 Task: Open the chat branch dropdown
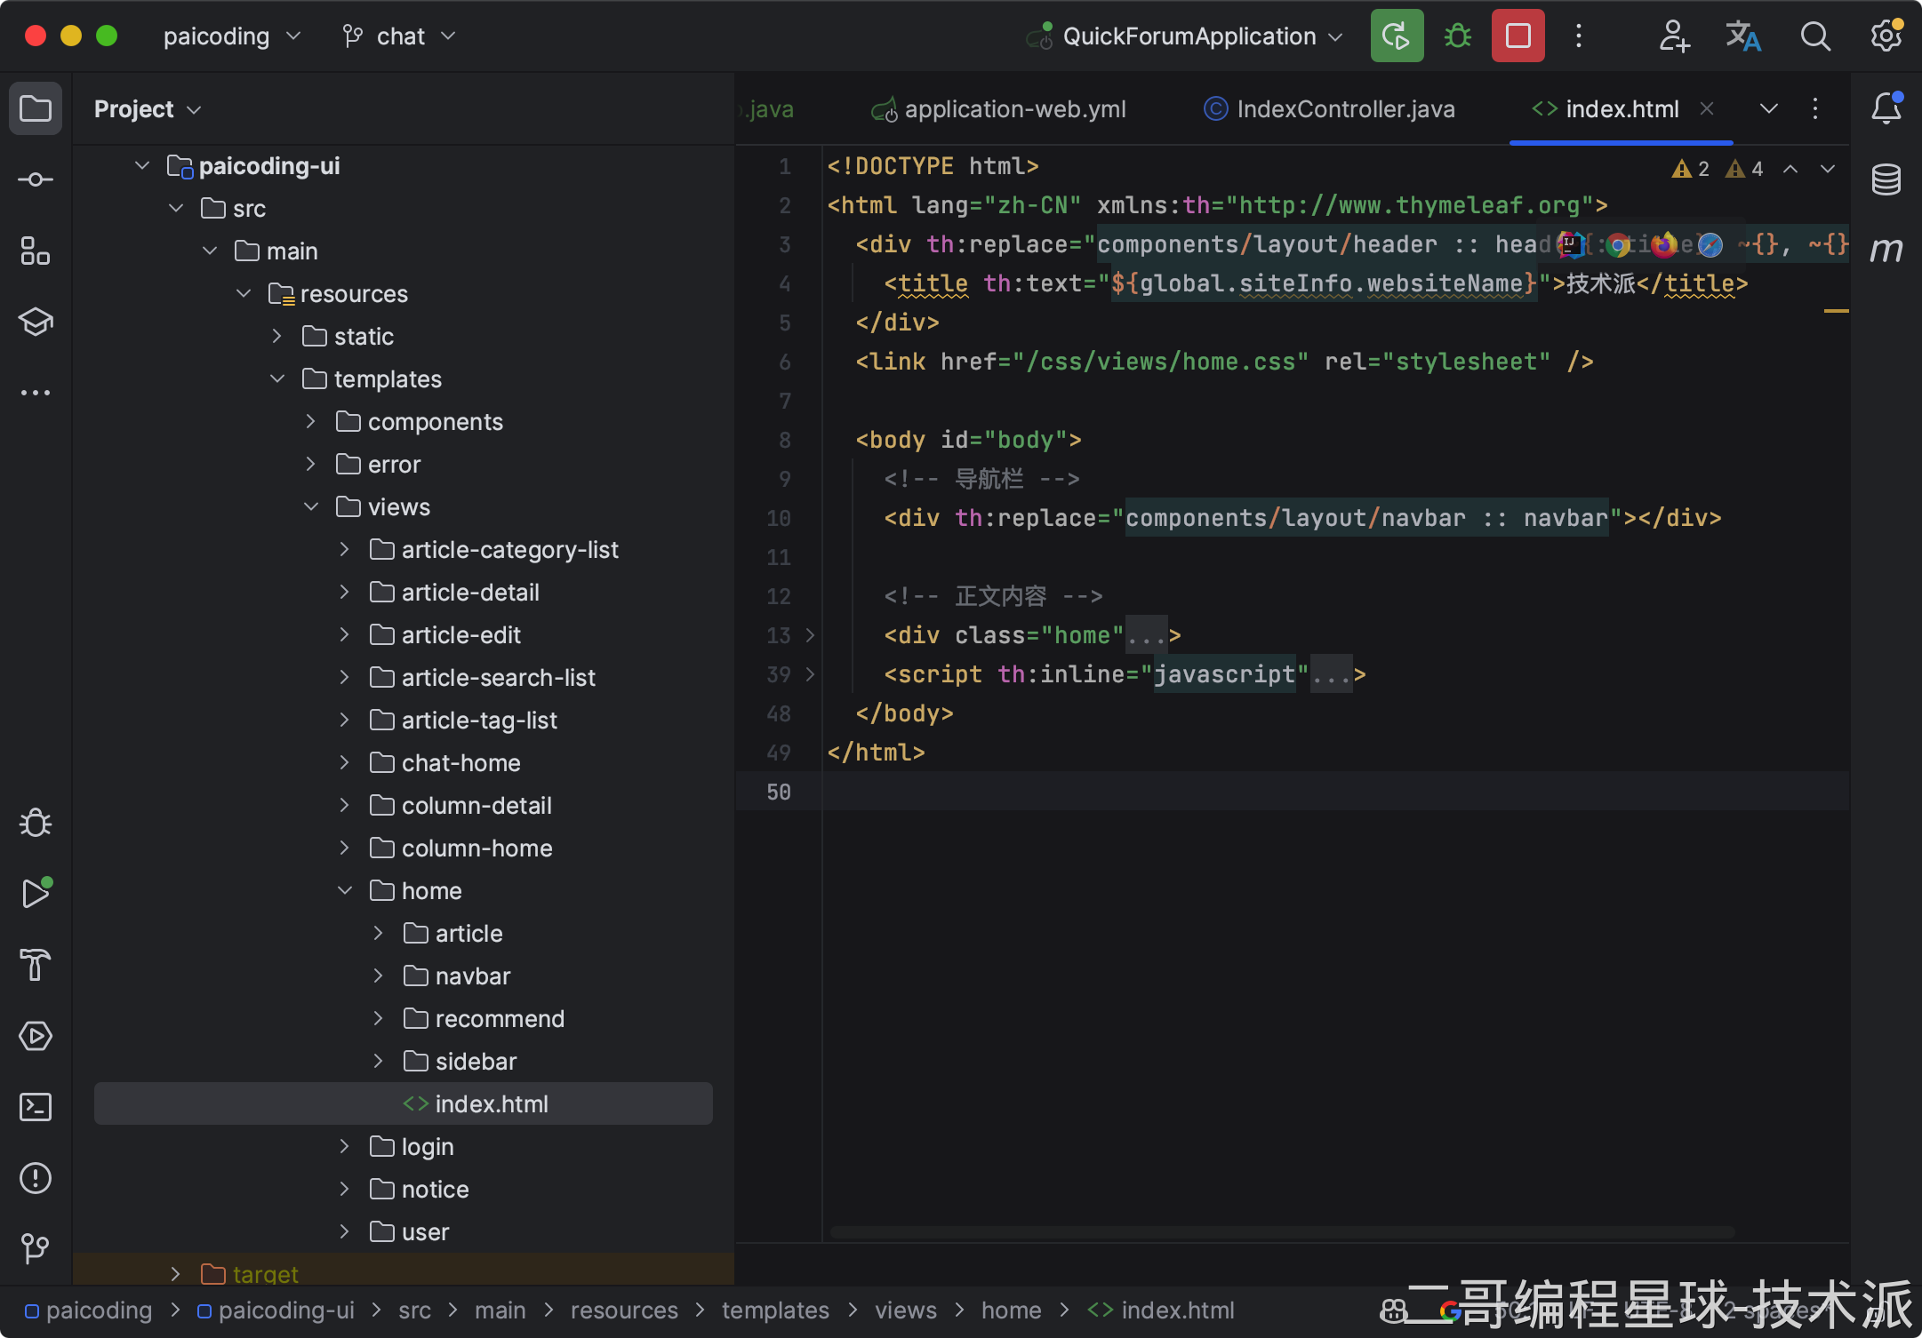(x=400, y=36)
